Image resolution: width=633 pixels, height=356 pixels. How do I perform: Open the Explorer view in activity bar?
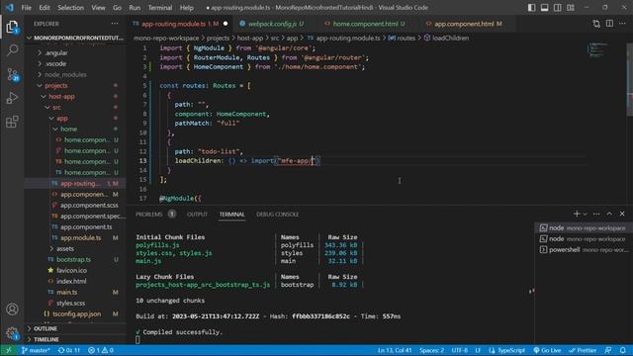(x=12, y=28)
